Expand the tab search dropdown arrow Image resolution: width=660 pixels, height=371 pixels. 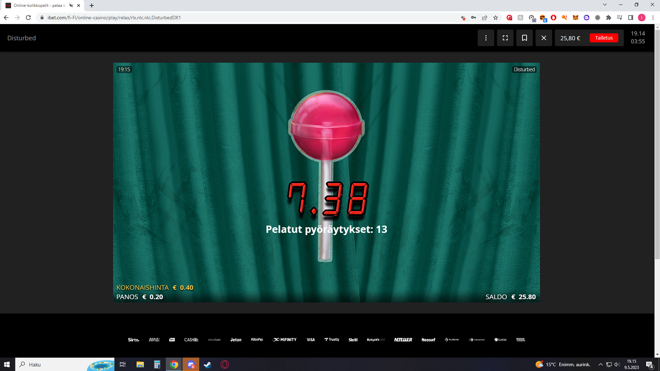(605, 5)
